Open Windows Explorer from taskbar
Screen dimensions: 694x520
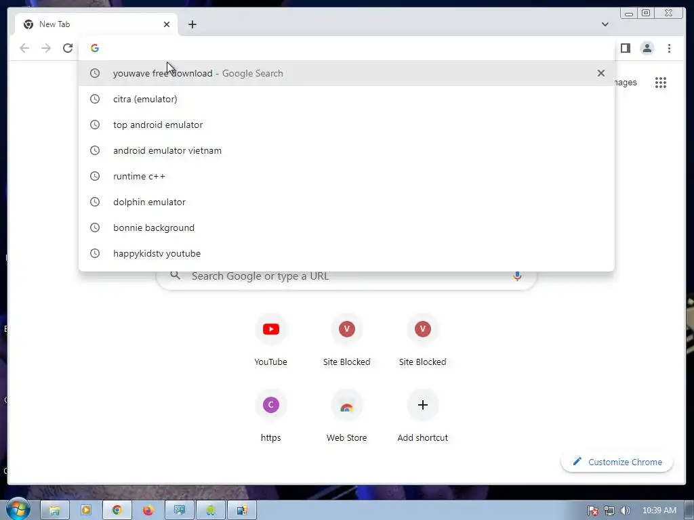[54, 511]
